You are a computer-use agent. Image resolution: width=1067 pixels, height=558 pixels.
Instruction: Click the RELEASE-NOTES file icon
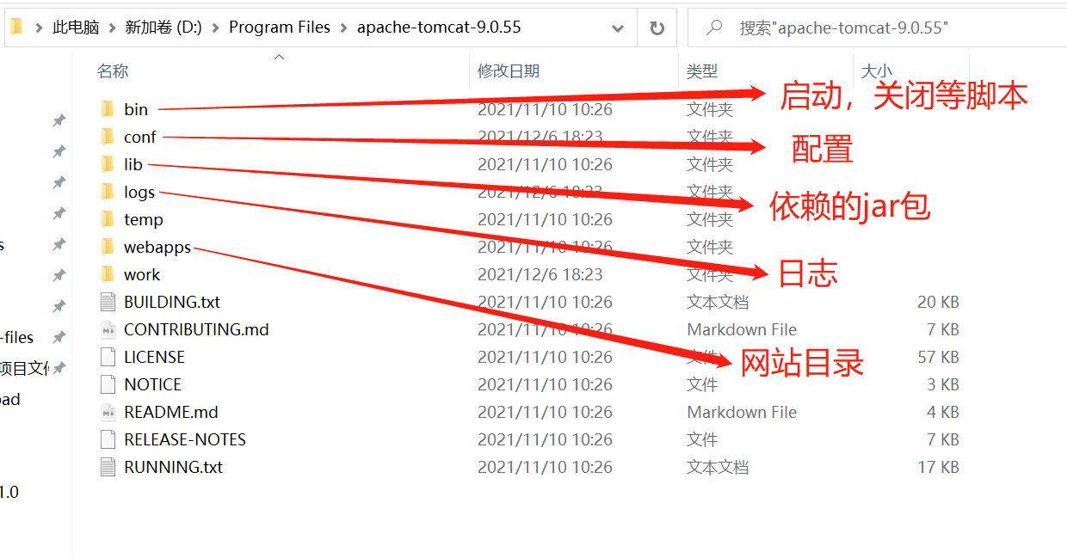(108, 439)
